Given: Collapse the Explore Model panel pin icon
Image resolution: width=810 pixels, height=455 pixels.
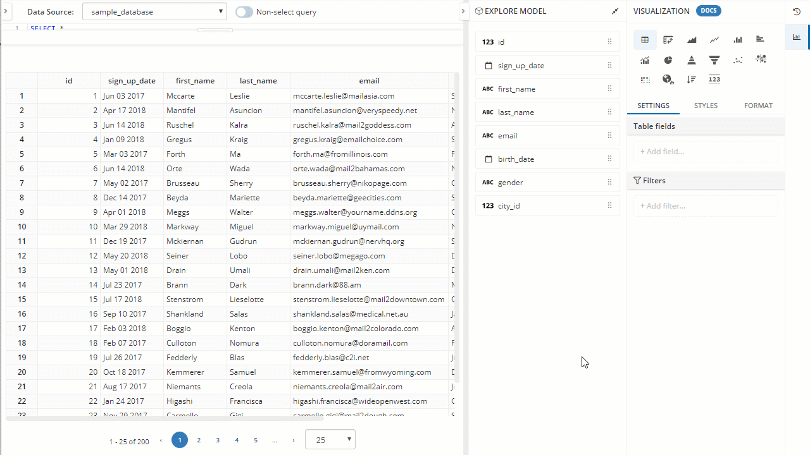Looking at the screenshot, I should pos(615,11).
